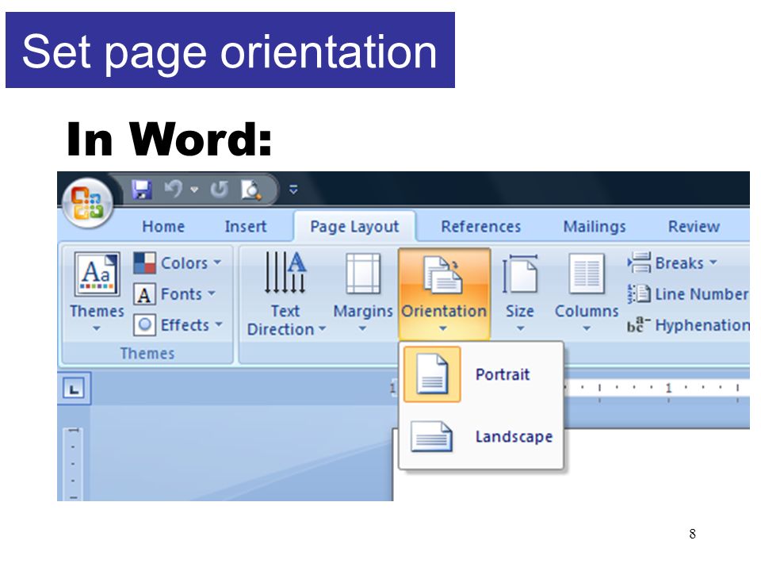Viewport: 761px width, 571px height.
Task: Click the theme Colors swatch icon
Action: 144,263
